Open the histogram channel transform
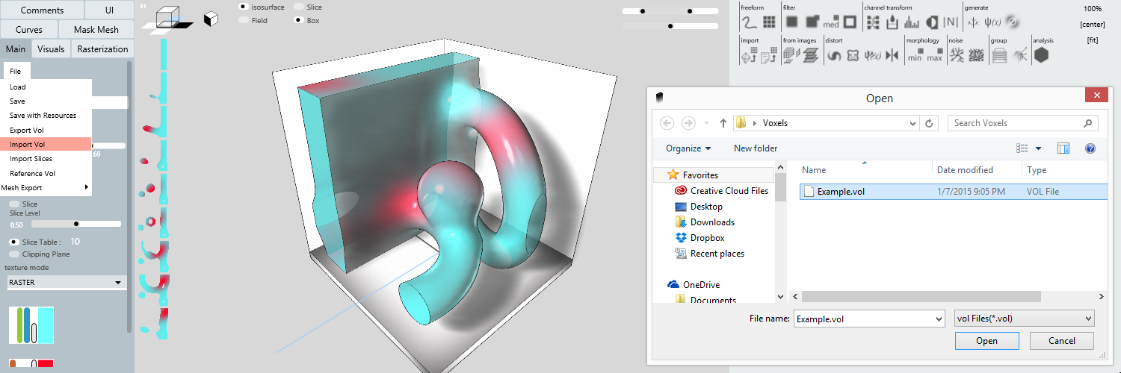Screen dimensions: 1121x373 pyautogui.click(x=912, y=22)
